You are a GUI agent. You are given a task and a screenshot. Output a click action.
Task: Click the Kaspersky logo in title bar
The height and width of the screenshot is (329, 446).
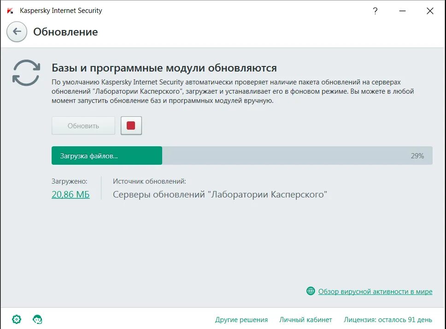[10, 11]
